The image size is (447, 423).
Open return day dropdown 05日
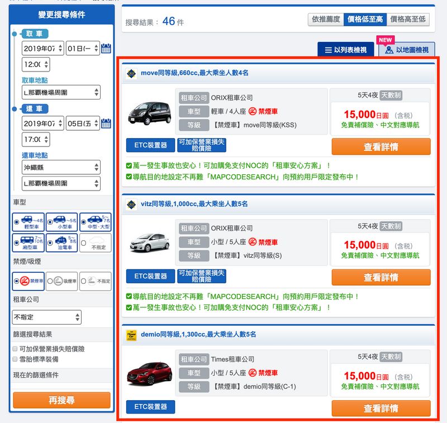[x=83, y=123]
